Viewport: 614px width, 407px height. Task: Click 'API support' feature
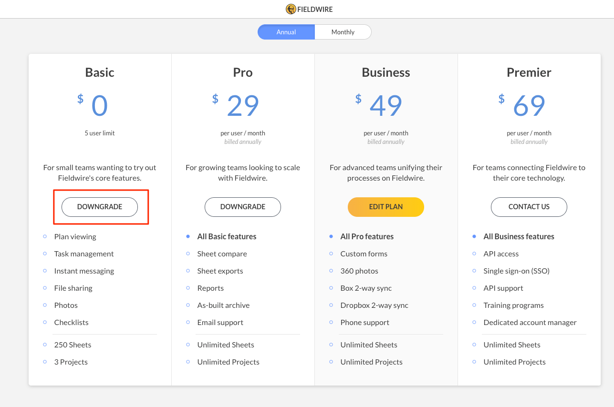click(503, 288)
